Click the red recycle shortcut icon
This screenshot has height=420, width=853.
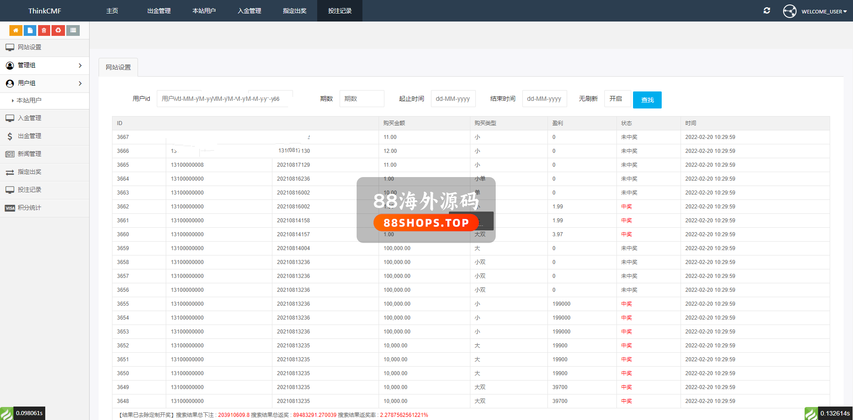point(58,30)
